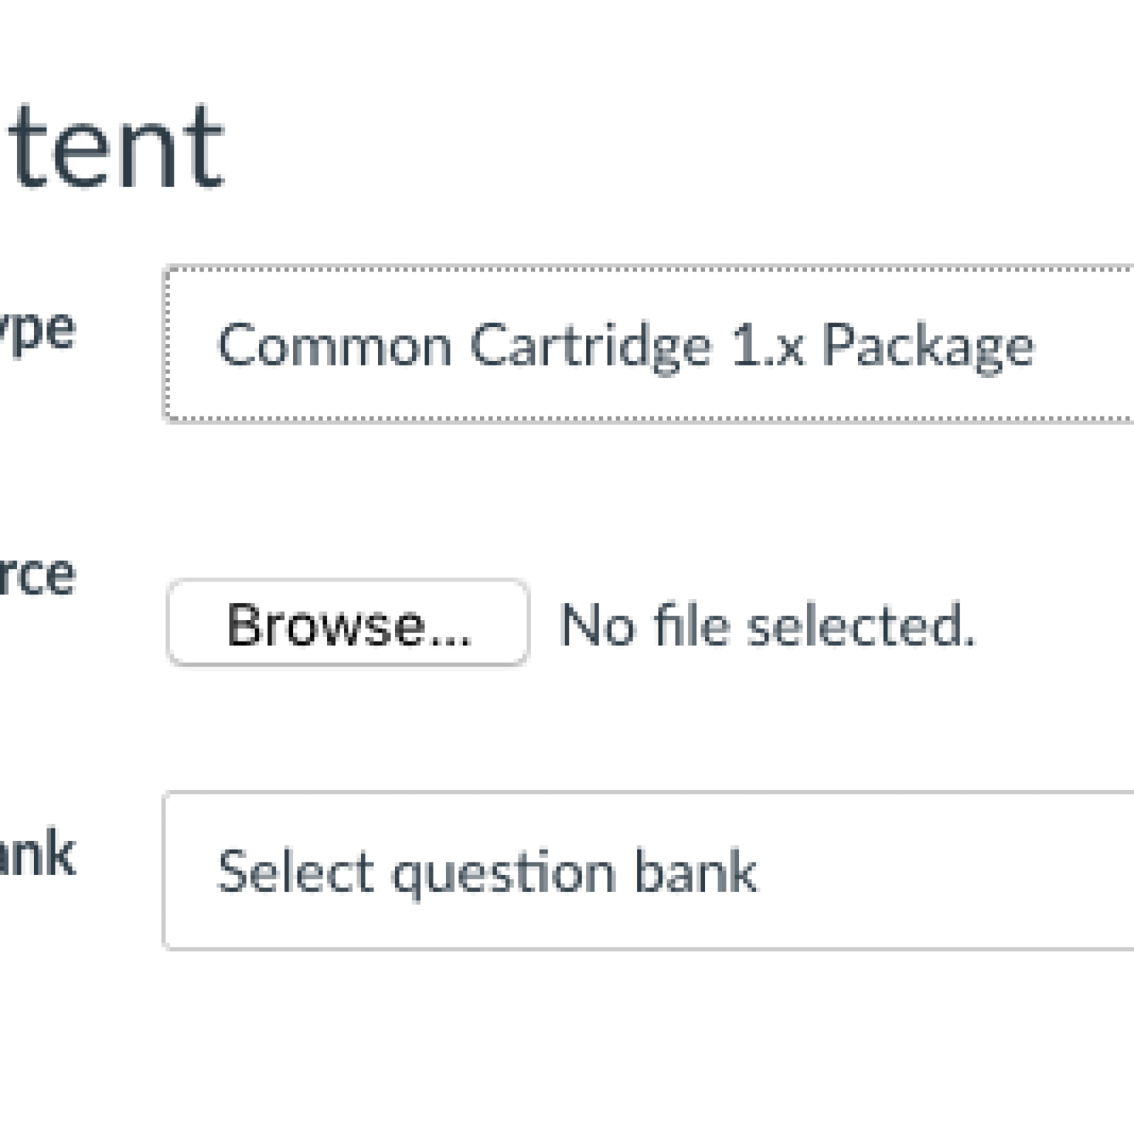Select the 'Common Cartridge' text in the combo box

click(x=465, y=346)
